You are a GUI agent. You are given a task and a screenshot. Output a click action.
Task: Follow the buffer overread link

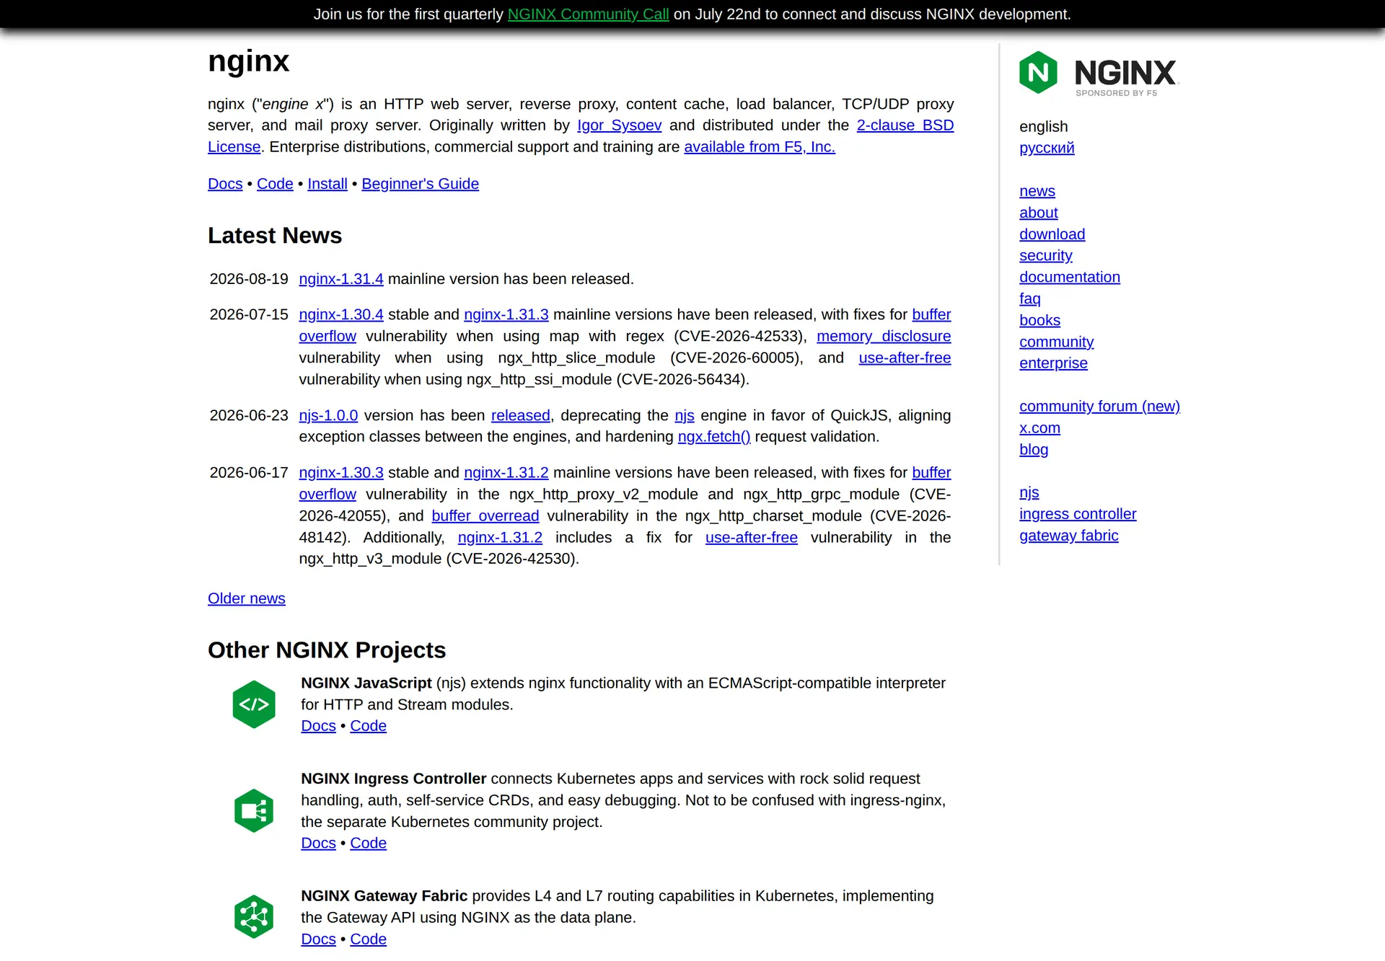click(x=485, y=515)
